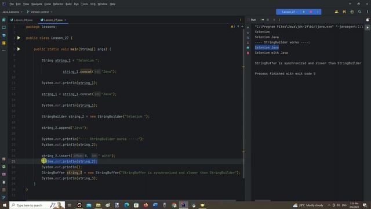Click 'Process finished with exit code 0' text
Screen dimensions: 371x209
(285, 74)
